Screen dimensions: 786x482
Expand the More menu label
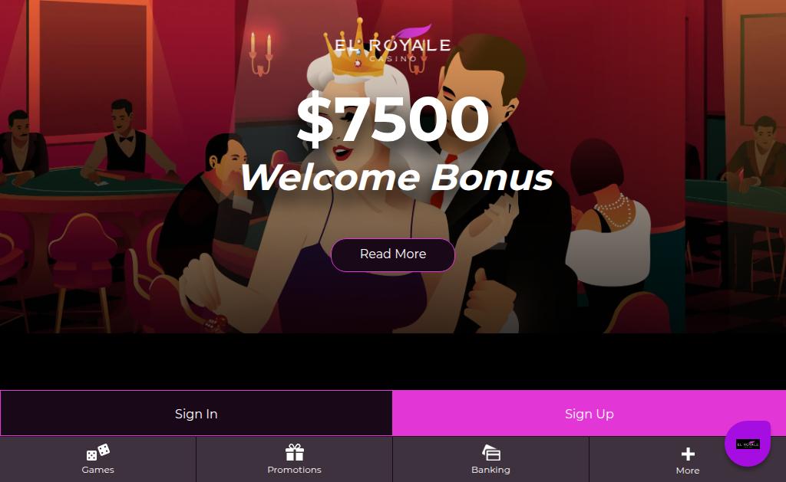688,471
